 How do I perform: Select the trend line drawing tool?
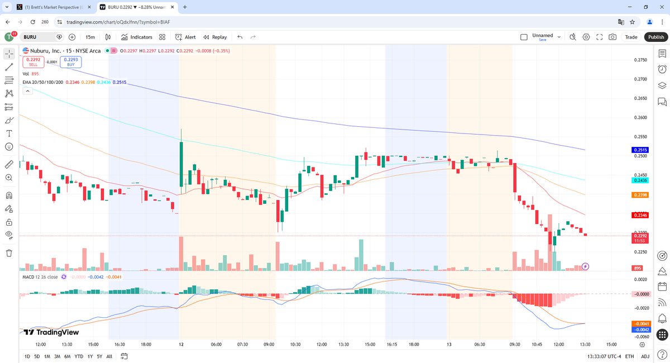click(9, 67)
